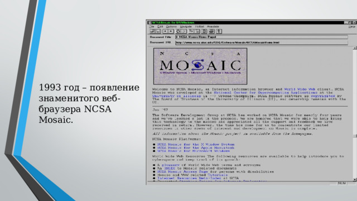
Task: Go forward with the right arrow icon
Action: click(x=171, y=31)
